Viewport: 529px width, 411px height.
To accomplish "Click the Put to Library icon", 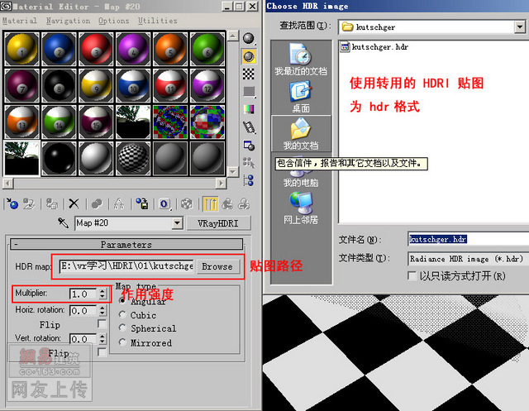I will tap(142, 203).
